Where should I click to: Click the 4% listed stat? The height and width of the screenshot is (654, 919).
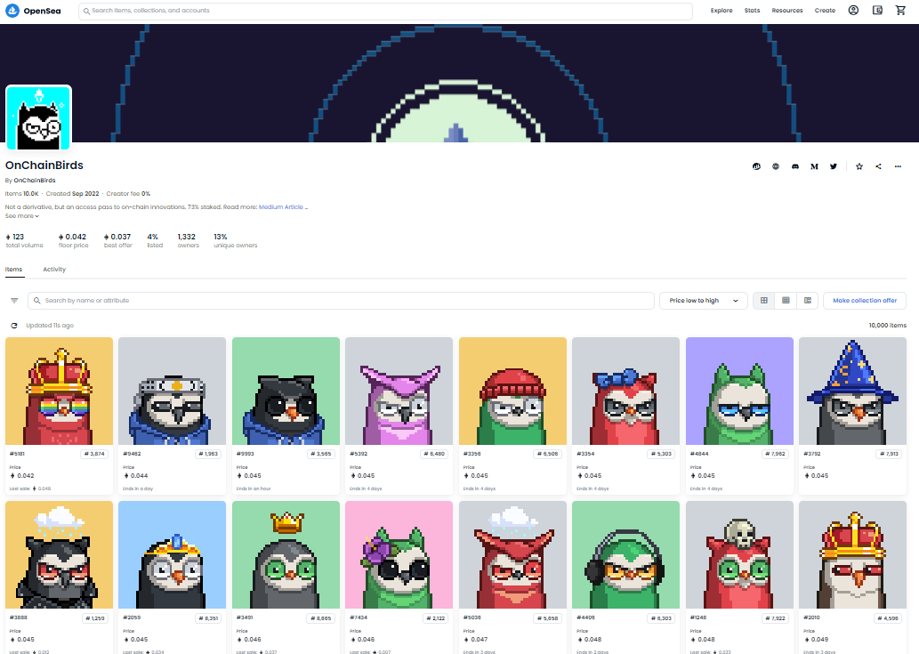154,240
